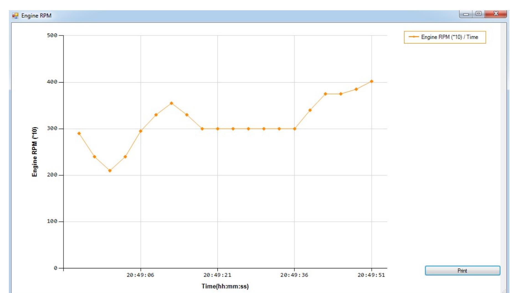Click the Time(hh:mm:ss) axis title
This screenshot has width=513, height=293.
(x=225, y=286)
